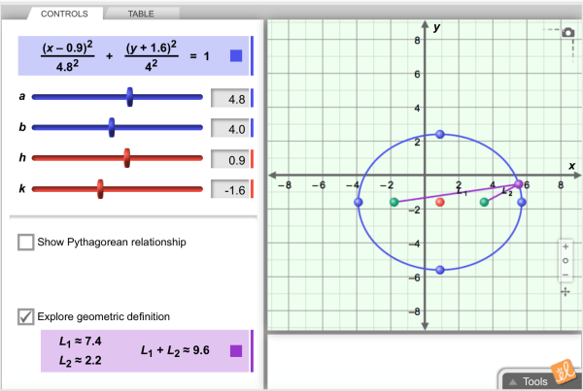583x391 pixels.
Task: Zoom in on the graph with plus
Action: (566, 246)
